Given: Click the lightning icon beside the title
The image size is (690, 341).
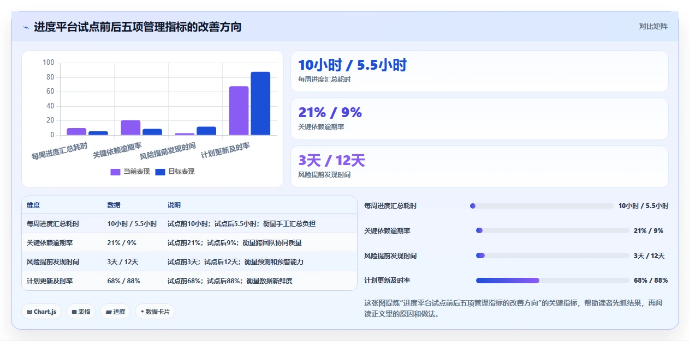Looking at the screenshot, I should [x=26, y=27].
